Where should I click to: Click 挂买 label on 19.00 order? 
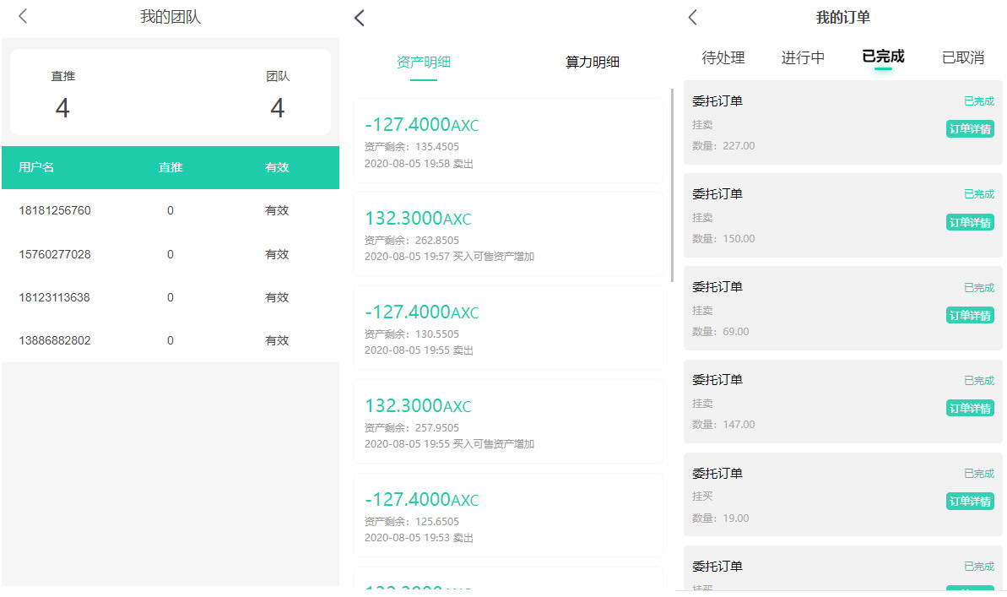(x=702, y=497)
